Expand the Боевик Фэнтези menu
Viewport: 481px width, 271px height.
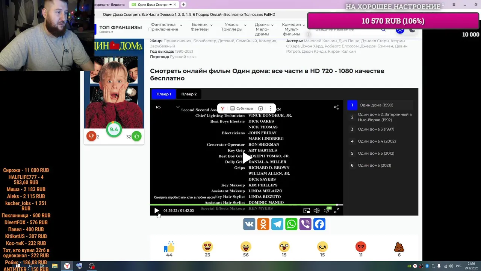[x=202, y=27]
